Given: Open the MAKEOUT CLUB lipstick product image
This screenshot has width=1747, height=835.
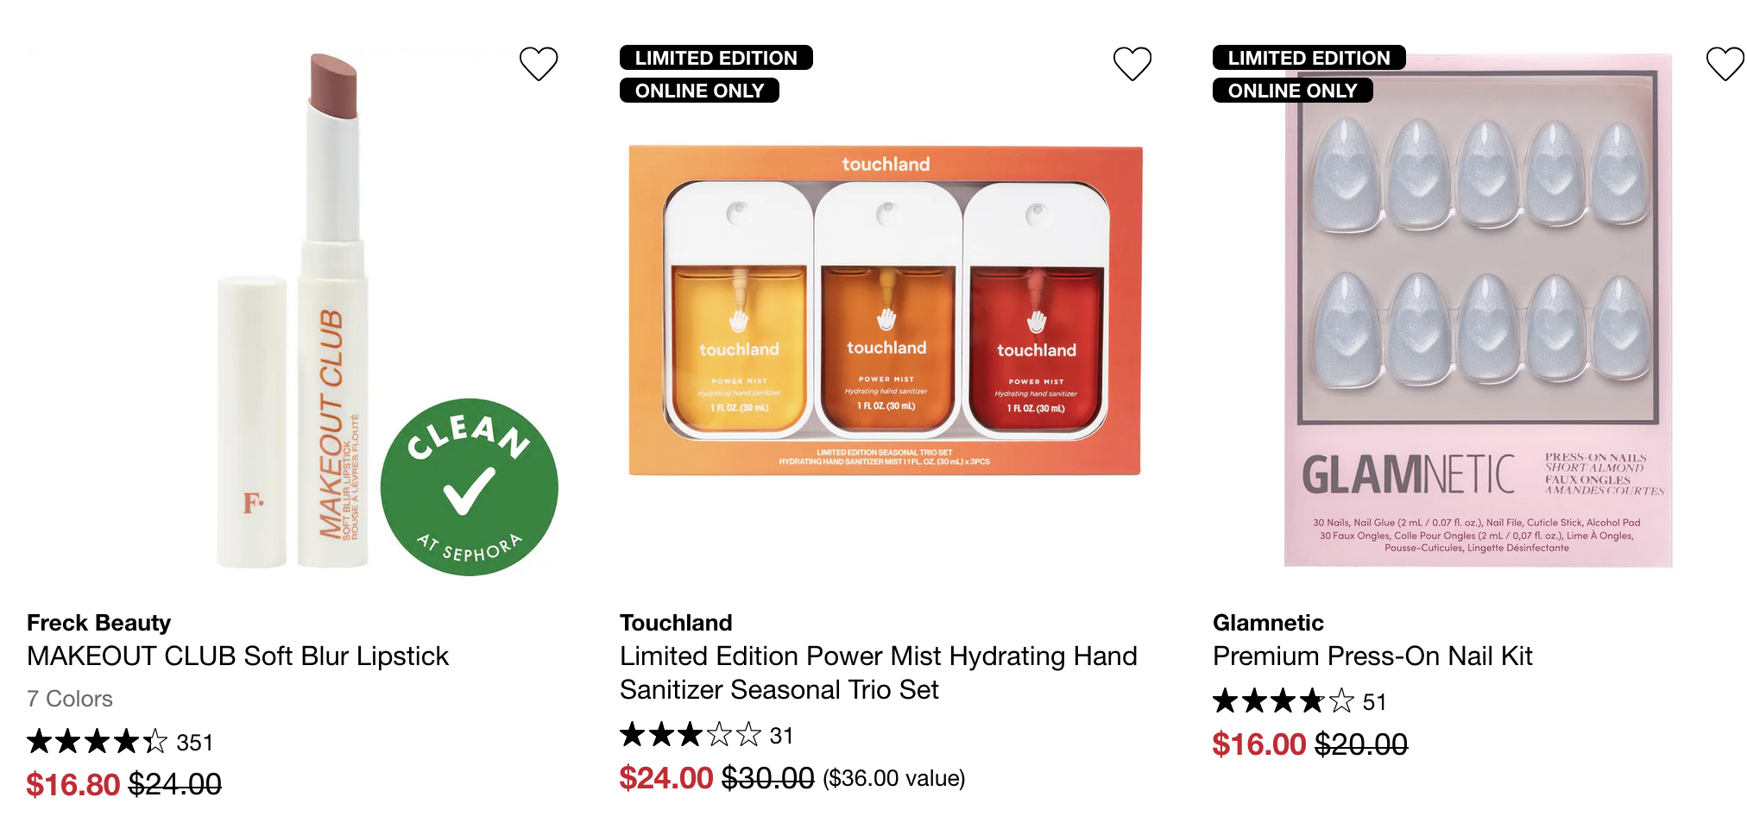Looking at the screenshot, I should pos(293,311).
